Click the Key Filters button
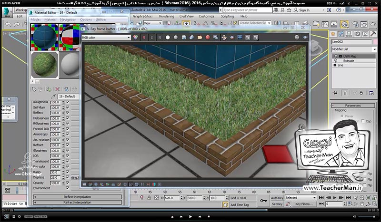Screen dimensions: 381x222 point(304,204)
